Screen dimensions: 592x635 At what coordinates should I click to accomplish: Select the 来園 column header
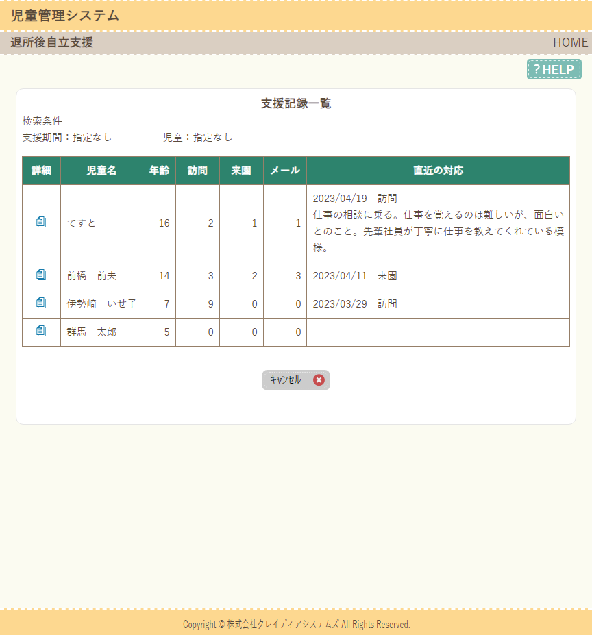point(241,171)
